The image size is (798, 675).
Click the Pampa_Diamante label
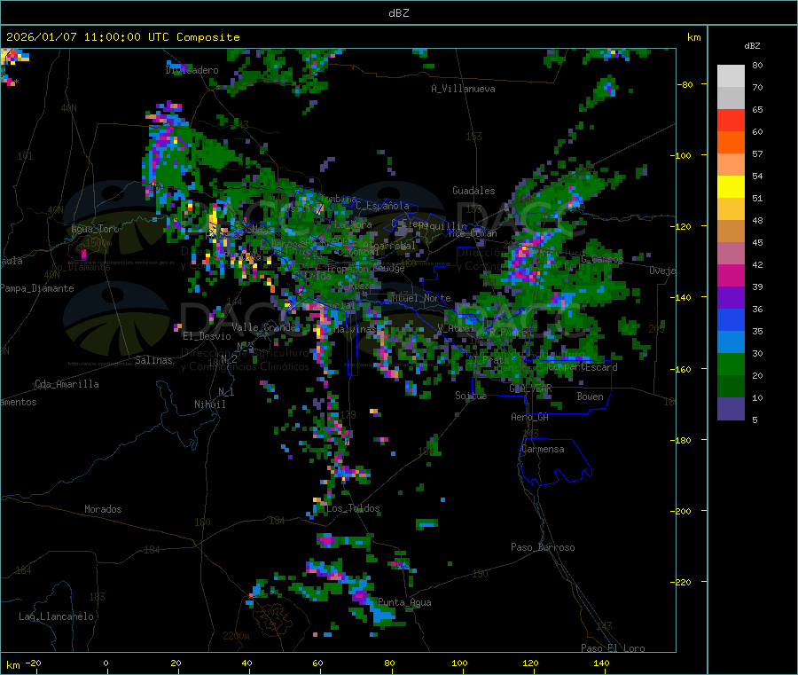pyautogui.click(x=37, y=288)
